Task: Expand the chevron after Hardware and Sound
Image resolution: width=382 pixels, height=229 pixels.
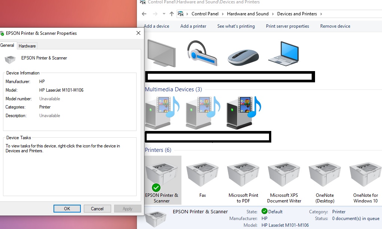Action: click(273, 14)
